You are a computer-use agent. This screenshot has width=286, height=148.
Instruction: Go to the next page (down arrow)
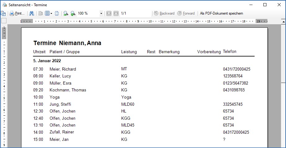click(x=116, y=13)
